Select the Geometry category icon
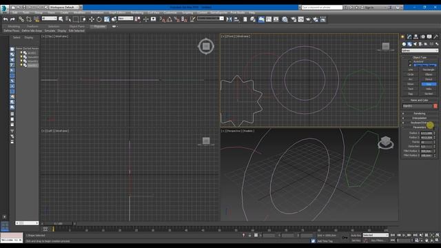The width and height of the screenshot is (441, 248). (404, 44)
